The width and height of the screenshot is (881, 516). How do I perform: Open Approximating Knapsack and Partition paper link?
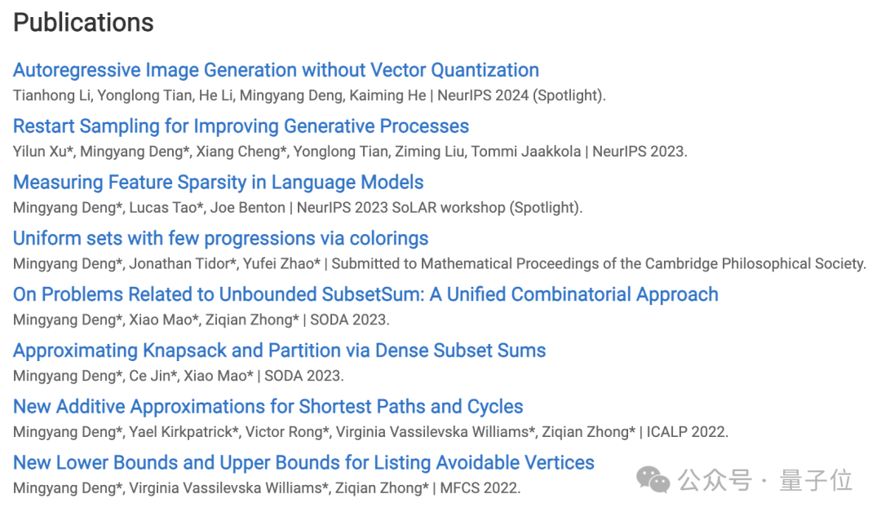point(279,351)
